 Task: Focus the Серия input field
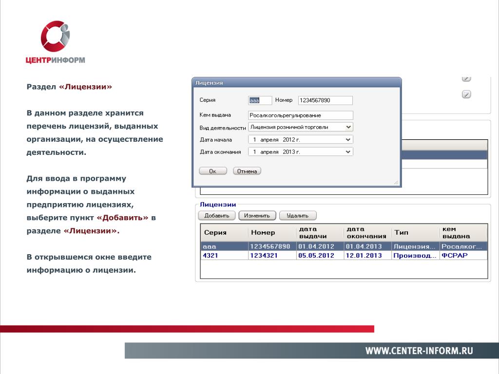260,100
